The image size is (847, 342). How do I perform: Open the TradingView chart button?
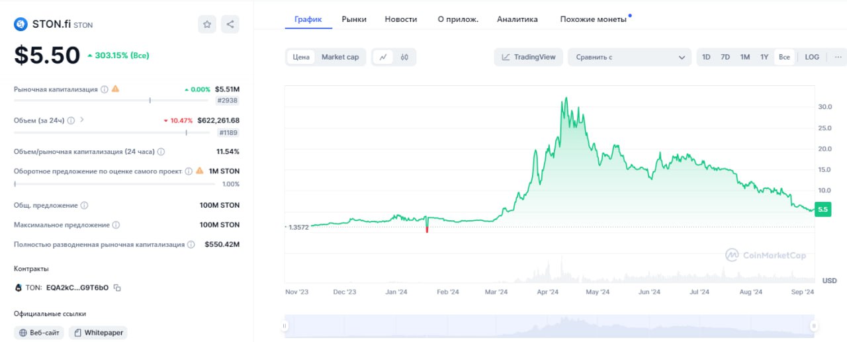(529, 57)
